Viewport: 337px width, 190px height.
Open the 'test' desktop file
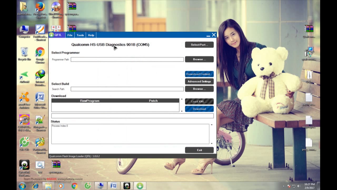40,167
